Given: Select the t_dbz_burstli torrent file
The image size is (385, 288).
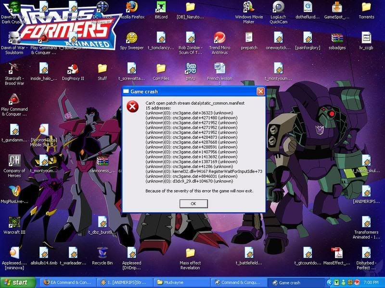Looking at the screenshot, I should click(x=103, y=222).
